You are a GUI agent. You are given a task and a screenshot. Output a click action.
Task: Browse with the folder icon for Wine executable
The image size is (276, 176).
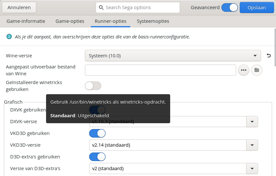point(257,70)
